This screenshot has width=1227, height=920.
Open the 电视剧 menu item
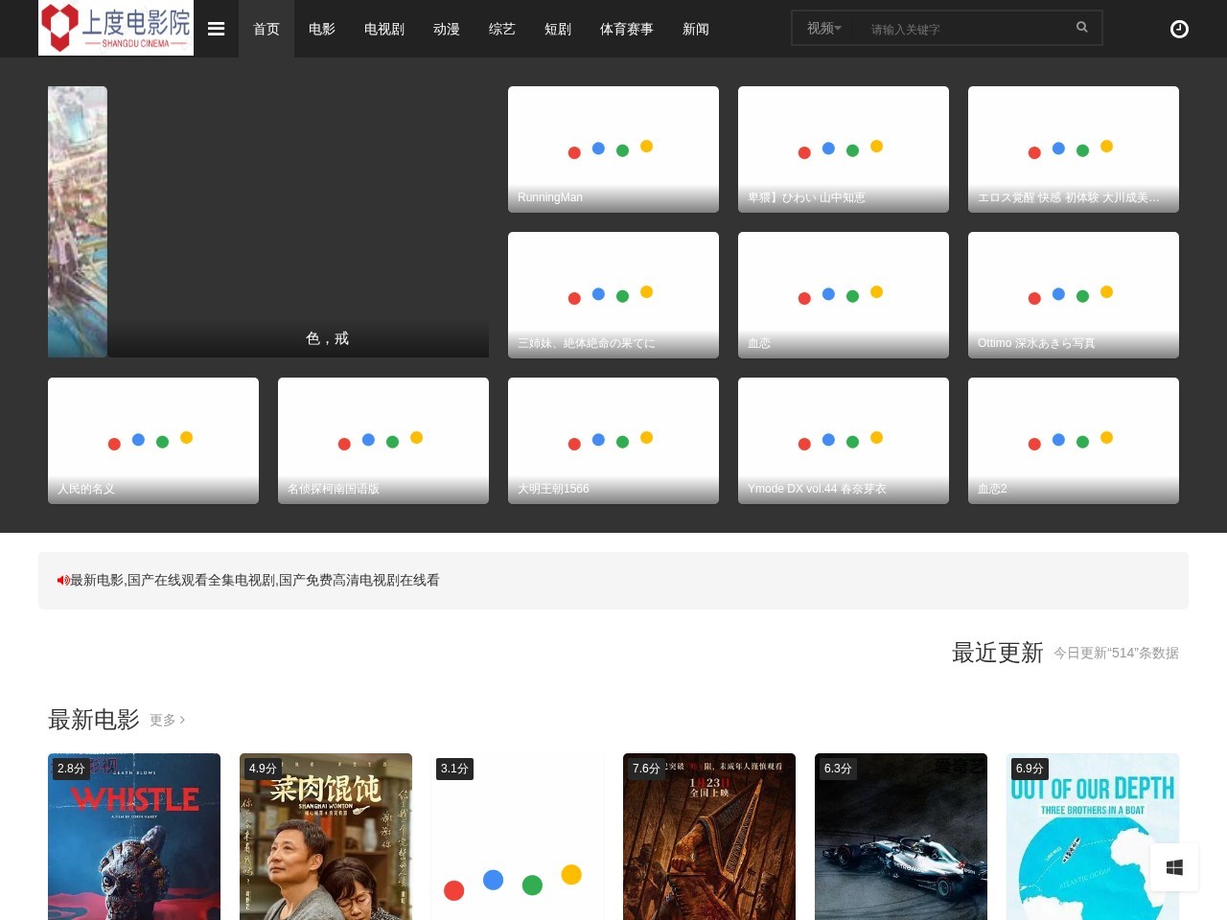tap(384, 29)
